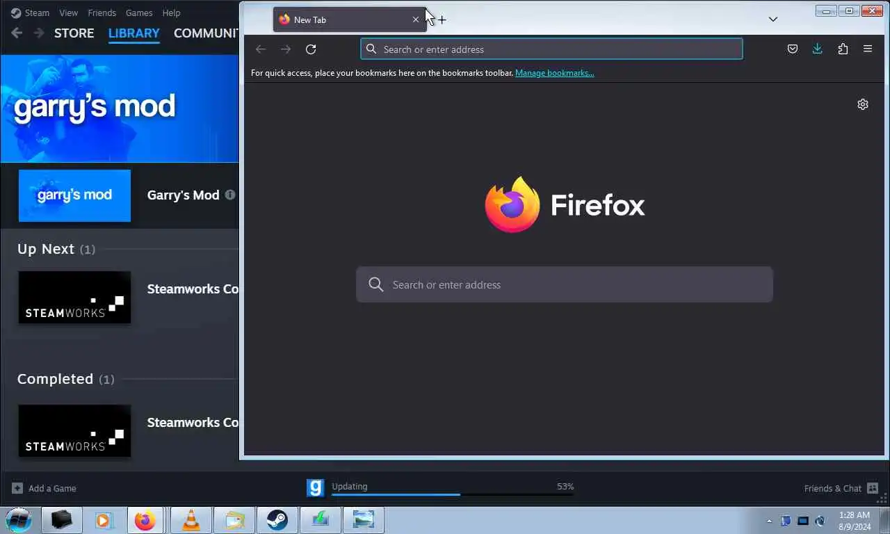Click the Add a Game plus icon

tap(17, 488)
